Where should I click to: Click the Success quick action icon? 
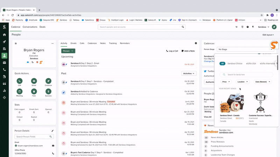tap(48, 91)
